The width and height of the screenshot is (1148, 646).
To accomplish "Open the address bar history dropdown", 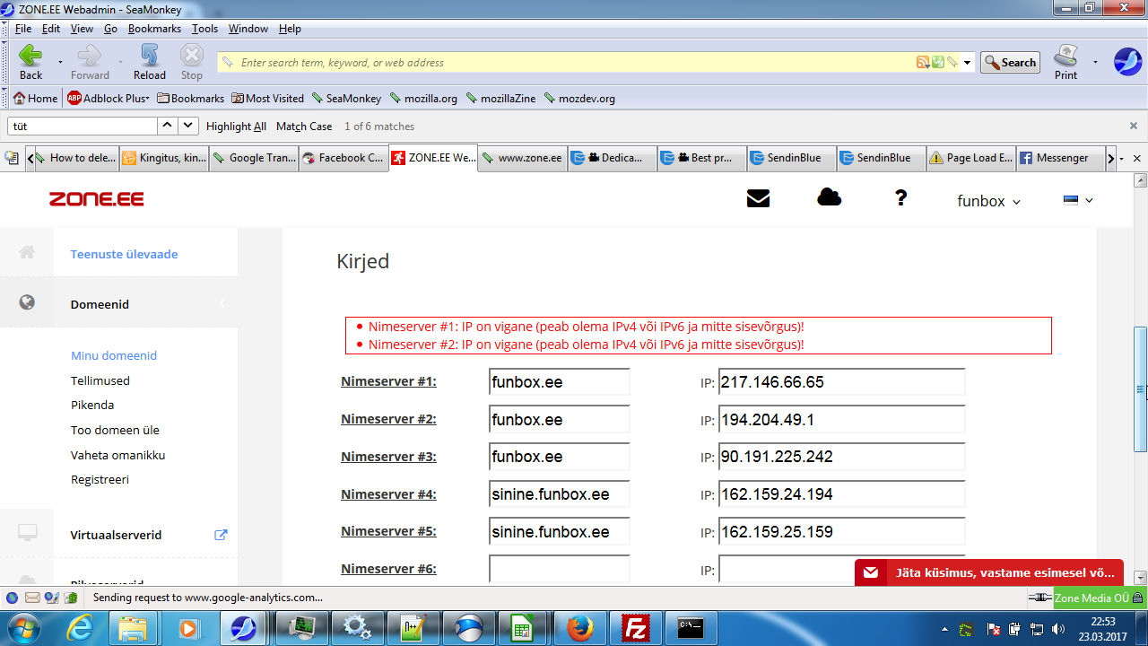I will click(x=968, y=63).
